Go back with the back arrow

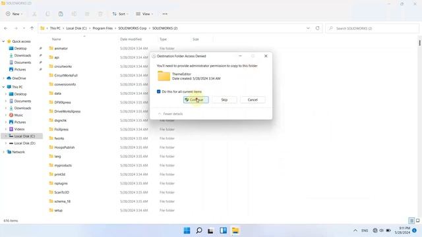(x=6, y=28)
